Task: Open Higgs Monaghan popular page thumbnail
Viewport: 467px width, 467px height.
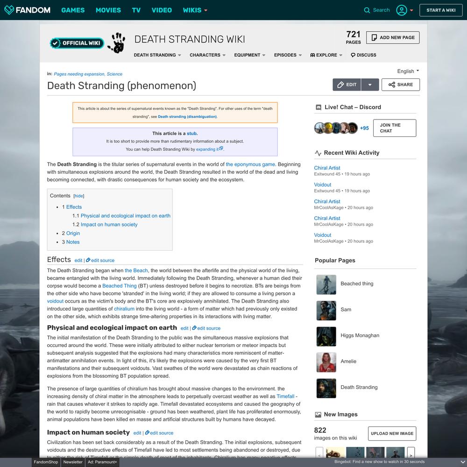Action: tap(326, 337)
